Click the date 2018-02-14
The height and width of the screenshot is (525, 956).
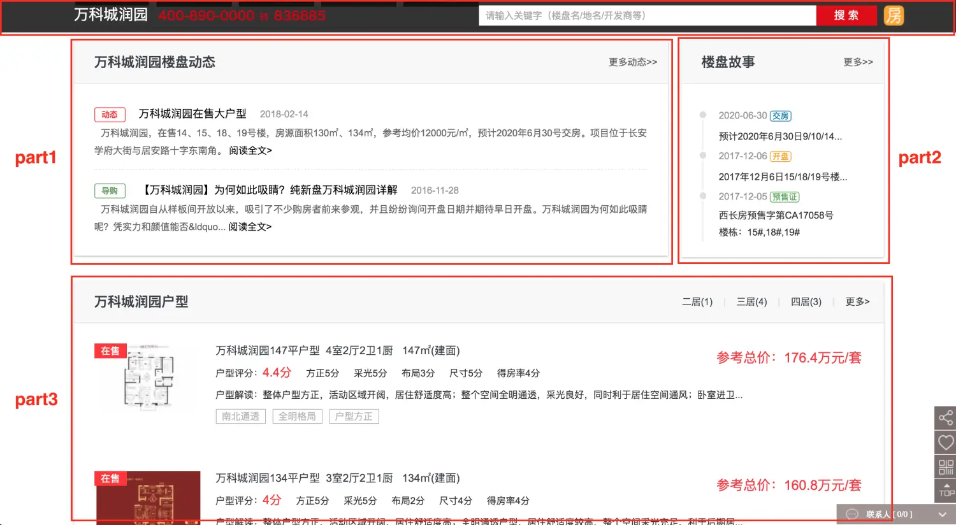click(284, 114)
